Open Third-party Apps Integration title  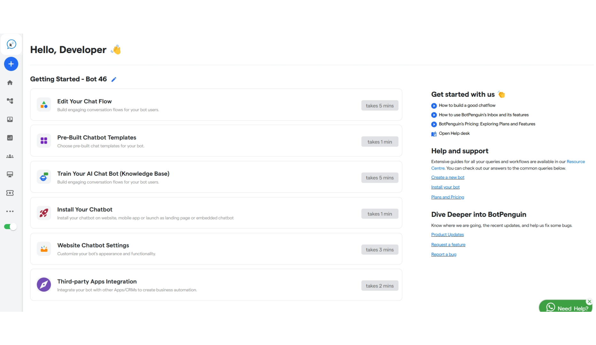point(97,281)
